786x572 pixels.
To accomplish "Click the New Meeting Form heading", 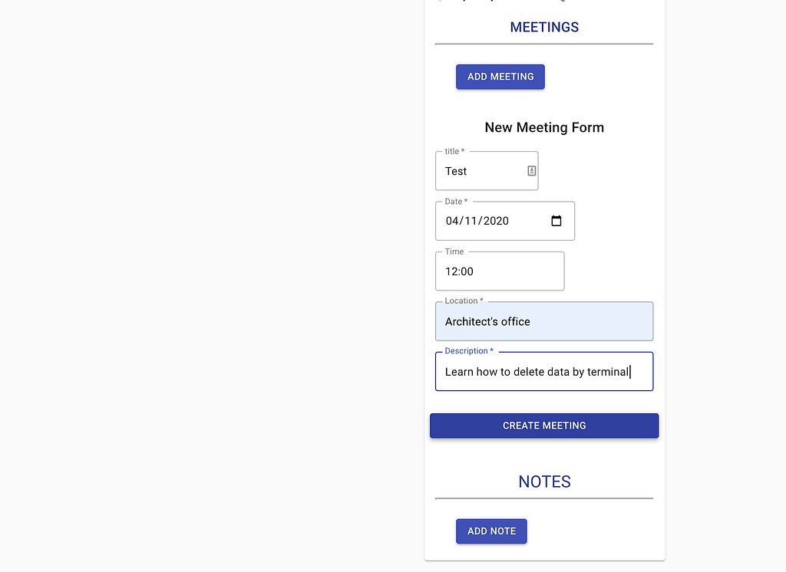I will pos(544,127).
